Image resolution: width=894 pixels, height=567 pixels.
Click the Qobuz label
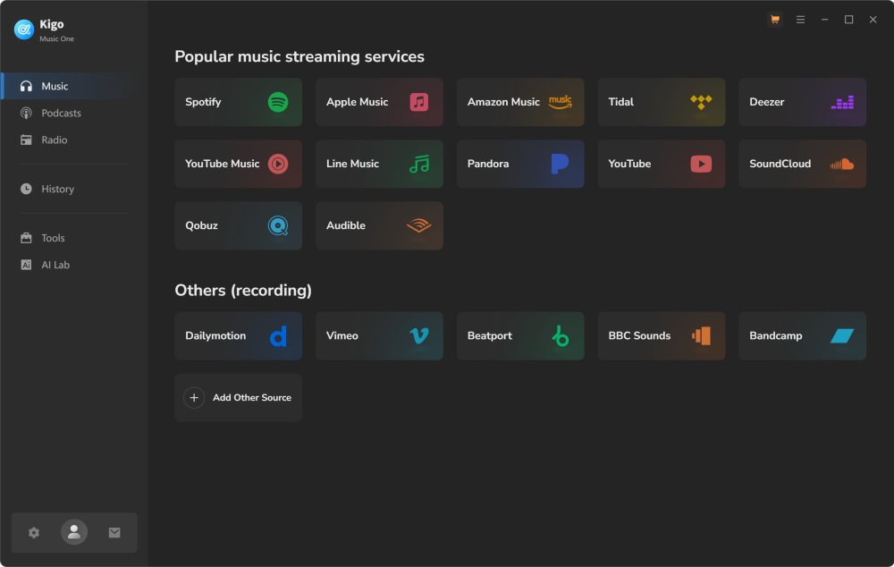pos(201,226)
